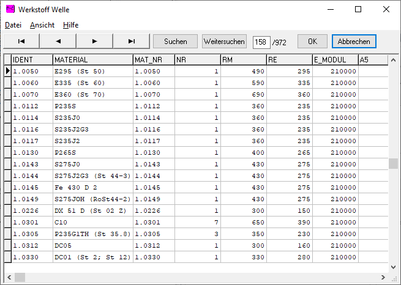Image resolution: width=401 pixels, height=285 pixels.
Task: Click the record number field showing 158
Action: 261,42
